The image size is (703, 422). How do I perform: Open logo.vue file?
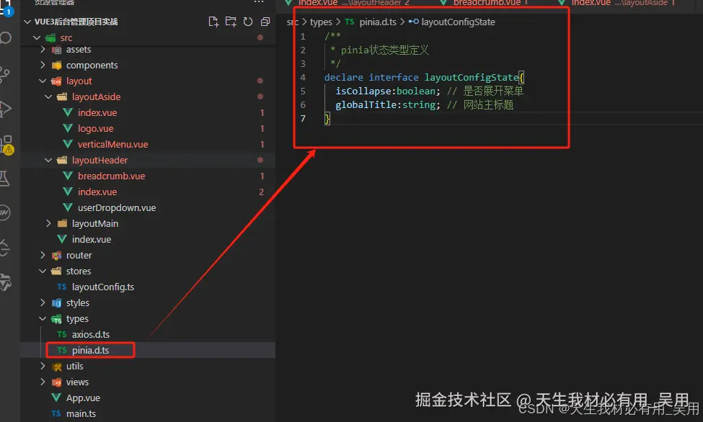point(95,129)
